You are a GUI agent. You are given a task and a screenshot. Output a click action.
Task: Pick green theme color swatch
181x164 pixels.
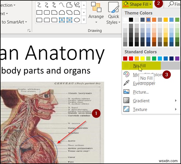177,20
